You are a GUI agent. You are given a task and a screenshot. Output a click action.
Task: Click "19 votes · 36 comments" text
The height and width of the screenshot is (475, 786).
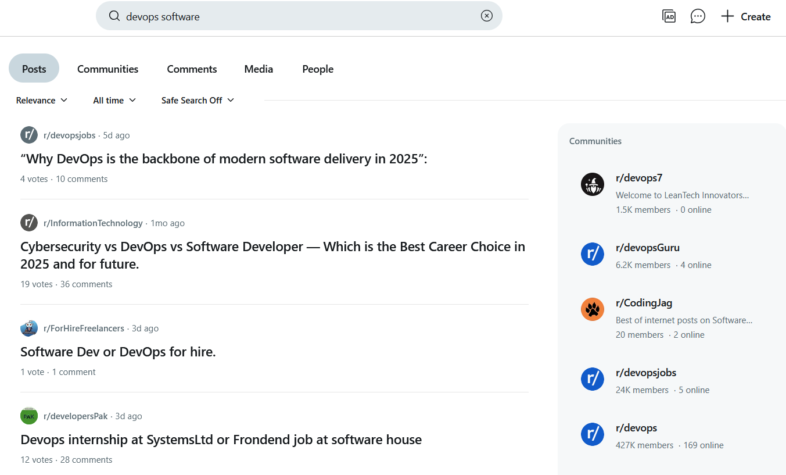[x=66, y=284]
